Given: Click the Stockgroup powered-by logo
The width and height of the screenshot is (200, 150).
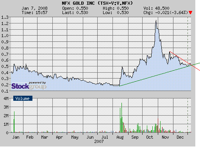Looking at the screenshot, I should coord(29,86).
